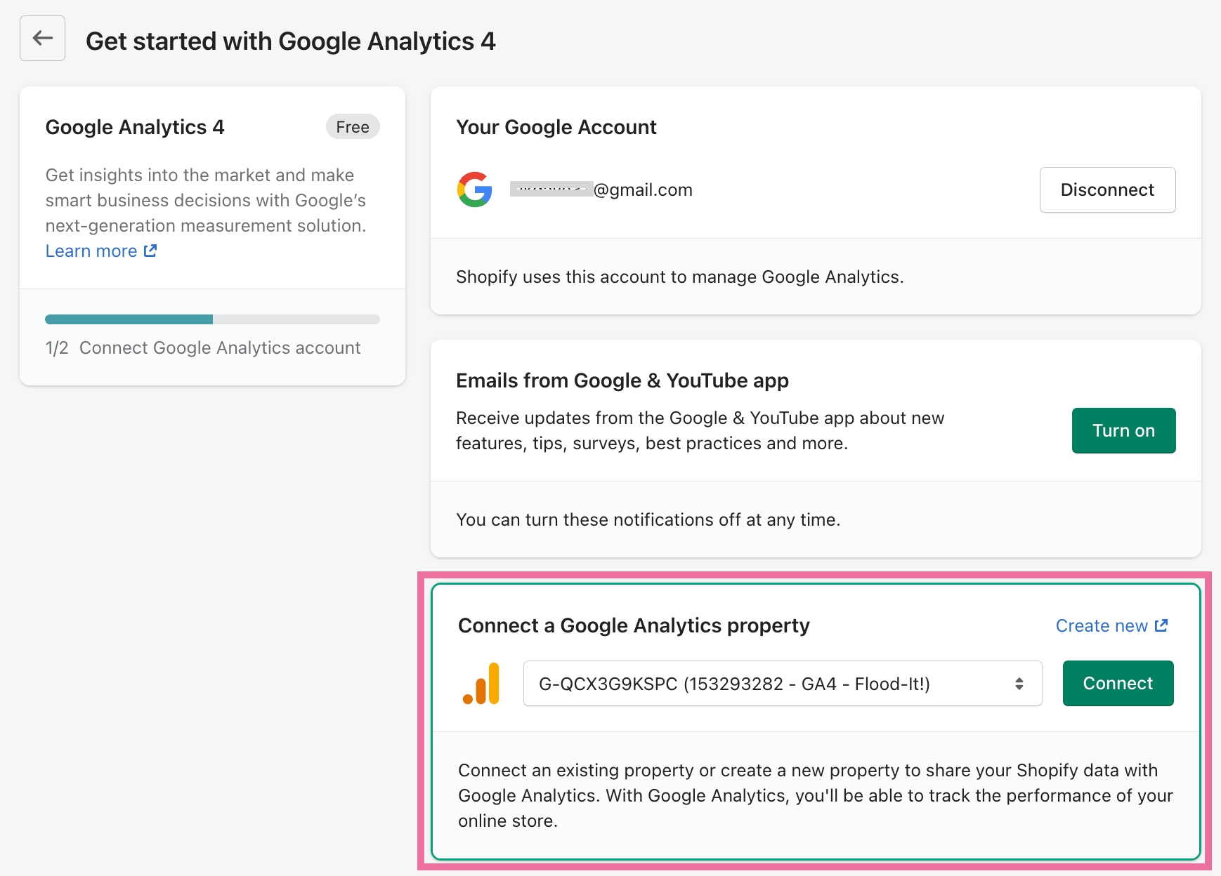Click the orange Google Analytics logo
Viewport: 1221px width, 876px height.
click(x=481, y=683)
